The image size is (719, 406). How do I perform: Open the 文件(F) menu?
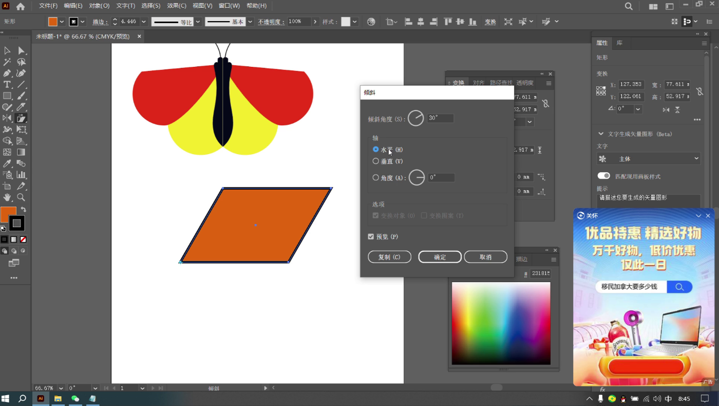coord(49,6)
